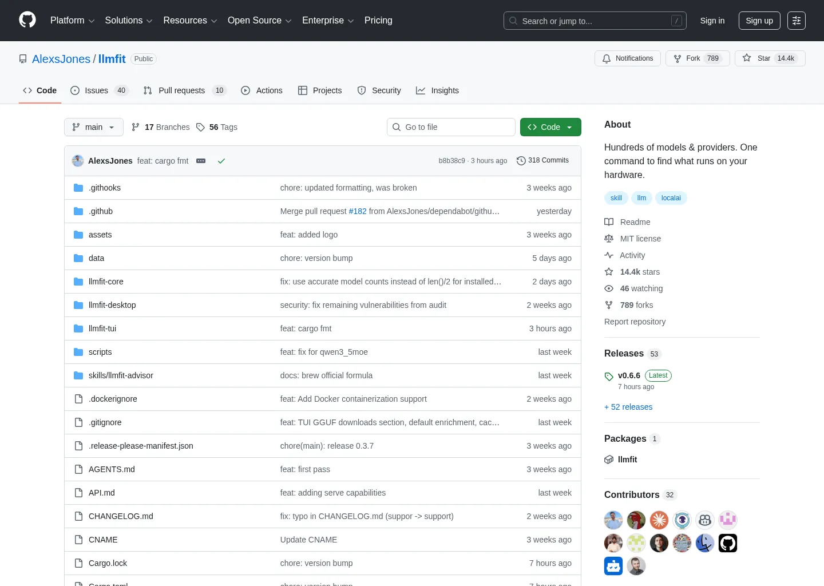Open the command palette icon in the search bar
This screenshot has height=586, width=824.
[677, 21]
